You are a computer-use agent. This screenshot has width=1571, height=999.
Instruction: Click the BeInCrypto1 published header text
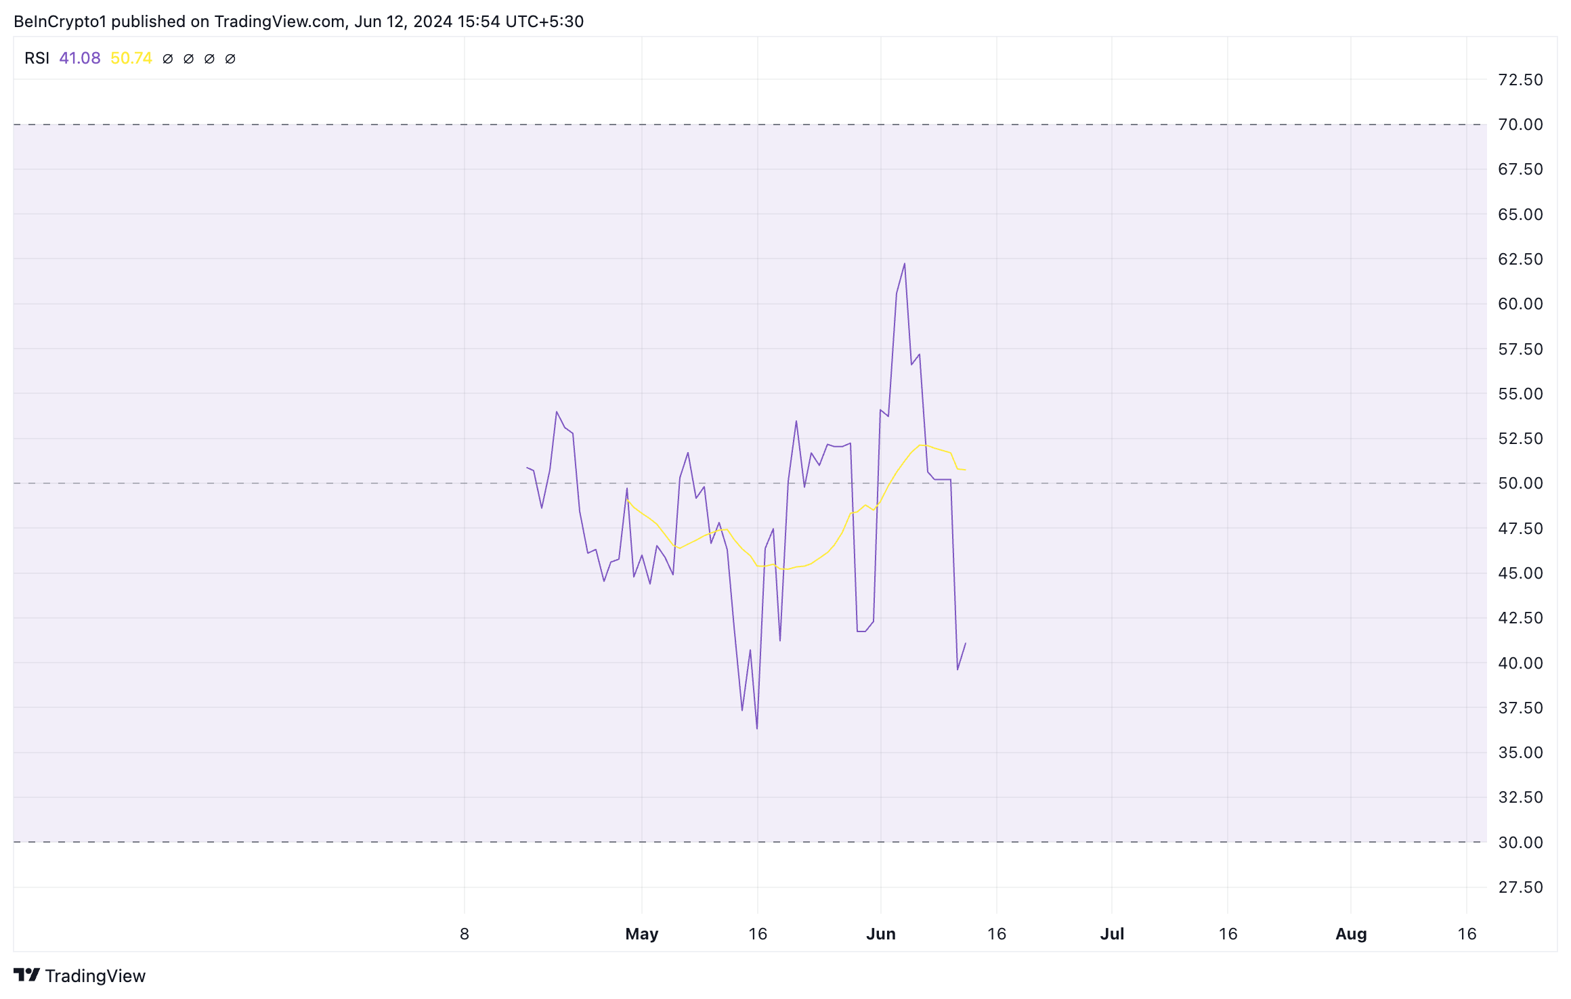[x=298, y=22]
